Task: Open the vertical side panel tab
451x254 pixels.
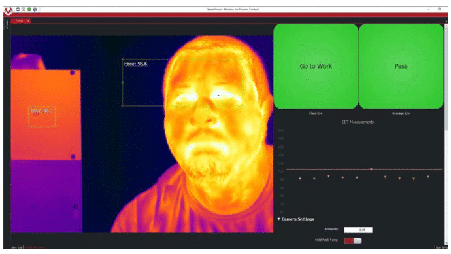Action: coord(7,24)
